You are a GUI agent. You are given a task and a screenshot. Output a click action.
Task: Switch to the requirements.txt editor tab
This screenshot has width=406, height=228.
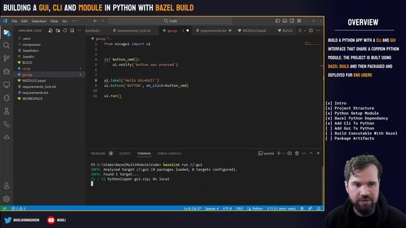pos(213,30)
